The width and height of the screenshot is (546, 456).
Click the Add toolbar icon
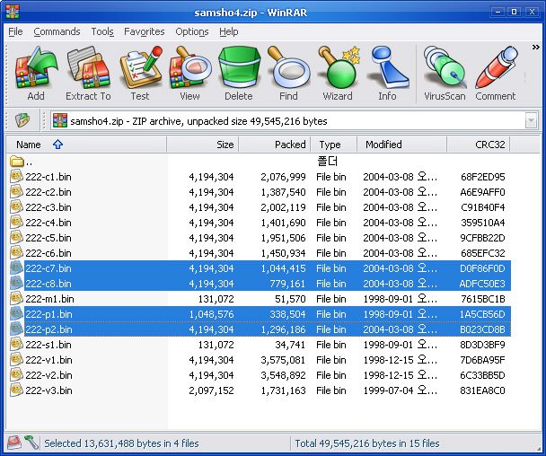click(36, 74)
